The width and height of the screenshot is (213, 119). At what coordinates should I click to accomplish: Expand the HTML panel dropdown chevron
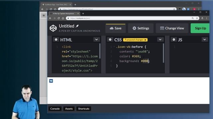tap(97, 40)
